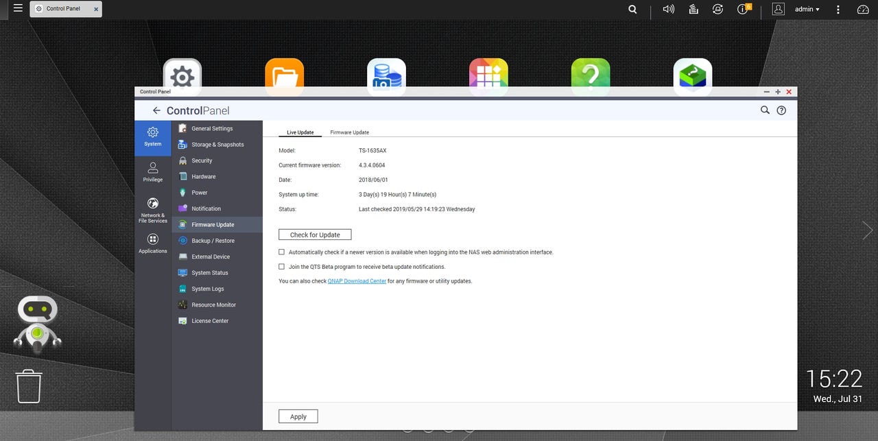Go back using the Control Panel arrow
Viewport: 878px width, 441px height.
(156, 110)
